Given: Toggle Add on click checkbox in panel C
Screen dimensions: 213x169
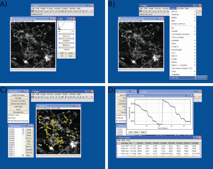Looking at the screenshot, I should [9, 115].
